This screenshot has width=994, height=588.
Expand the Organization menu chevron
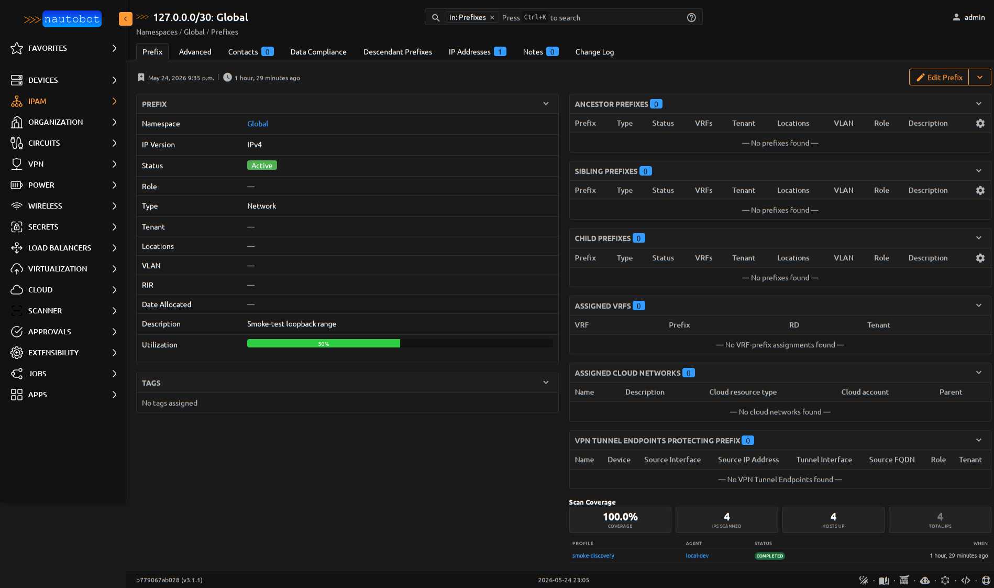(x=114, y=122)
